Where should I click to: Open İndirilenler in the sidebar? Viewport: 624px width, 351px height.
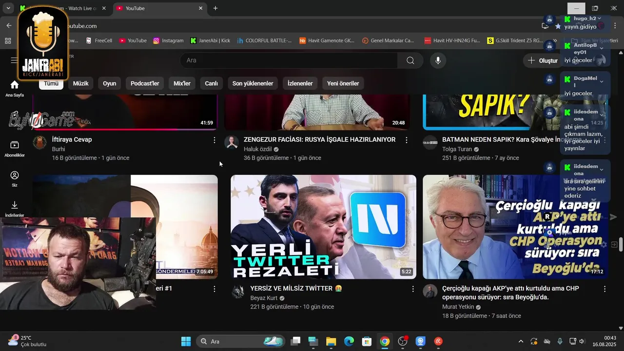point(15,209)
